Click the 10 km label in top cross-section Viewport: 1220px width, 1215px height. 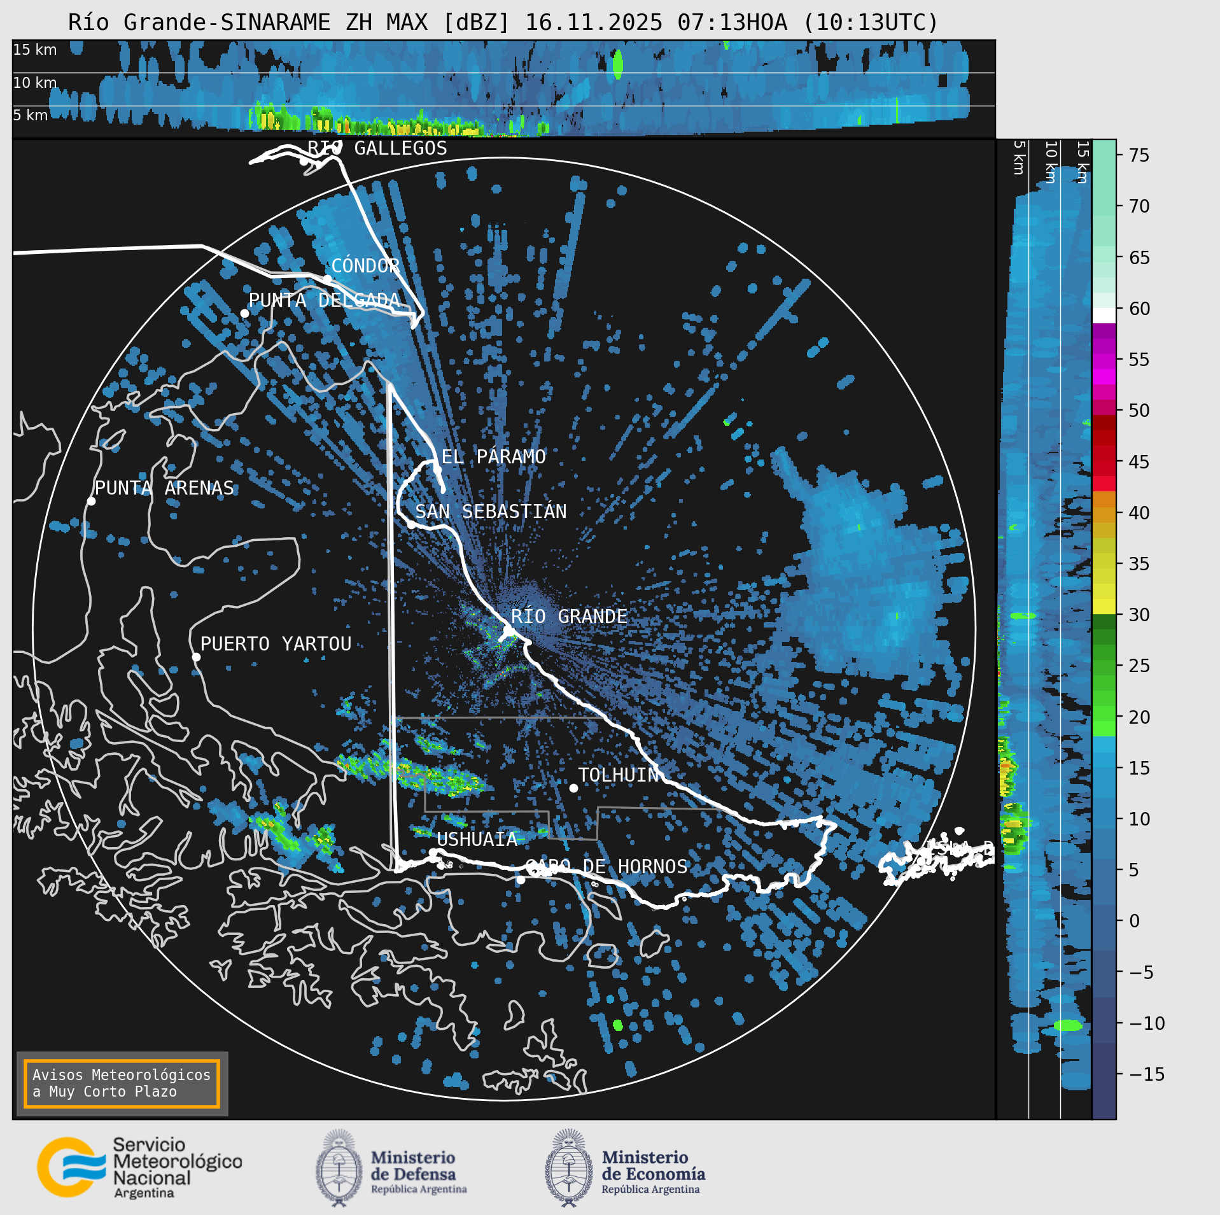pos(35,83)
